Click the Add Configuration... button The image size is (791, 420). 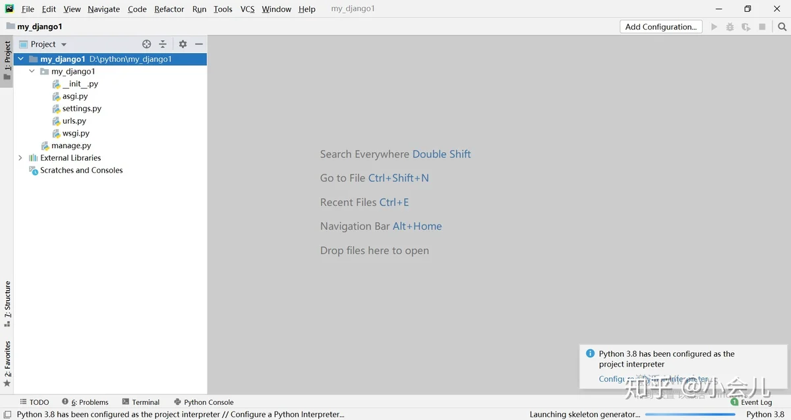point(660,27)
